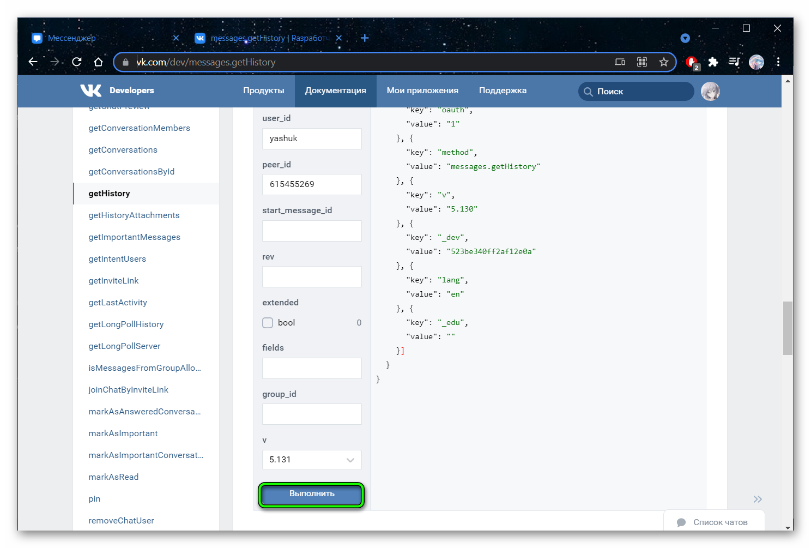Open getConversations method link

point(123,150)
